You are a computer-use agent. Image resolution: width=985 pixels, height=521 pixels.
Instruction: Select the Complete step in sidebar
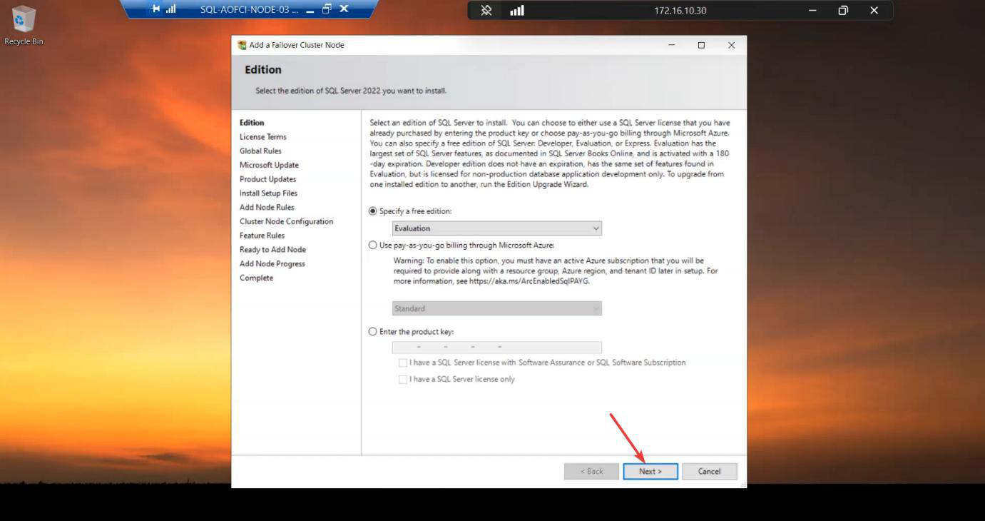pyautogui.click(x=256, y=278)
